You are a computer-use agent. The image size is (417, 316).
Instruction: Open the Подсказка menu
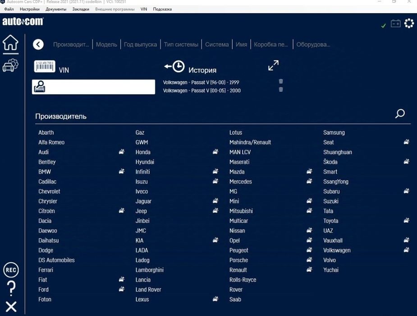[162, 9]
